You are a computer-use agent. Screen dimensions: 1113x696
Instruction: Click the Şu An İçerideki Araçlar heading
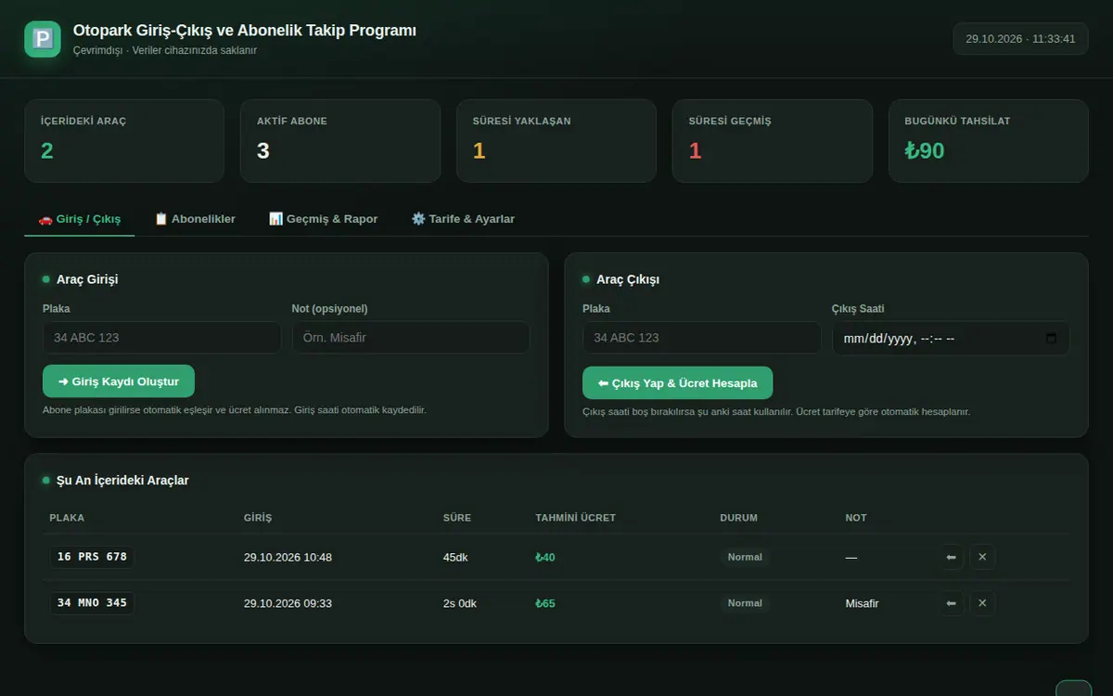point(122,481)
